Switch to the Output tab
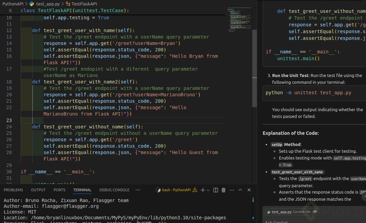The width and height of the screenshot is (366, 223). pos(38,190)
